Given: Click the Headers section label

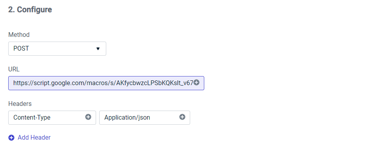Looking at the screenshot, I should pyautogui.click(x=20, y=104).
